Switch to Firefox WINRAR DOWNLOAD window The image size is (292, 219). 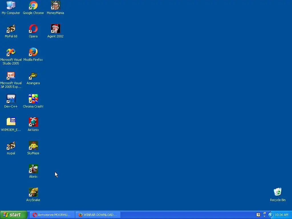[x=98, y=215]
